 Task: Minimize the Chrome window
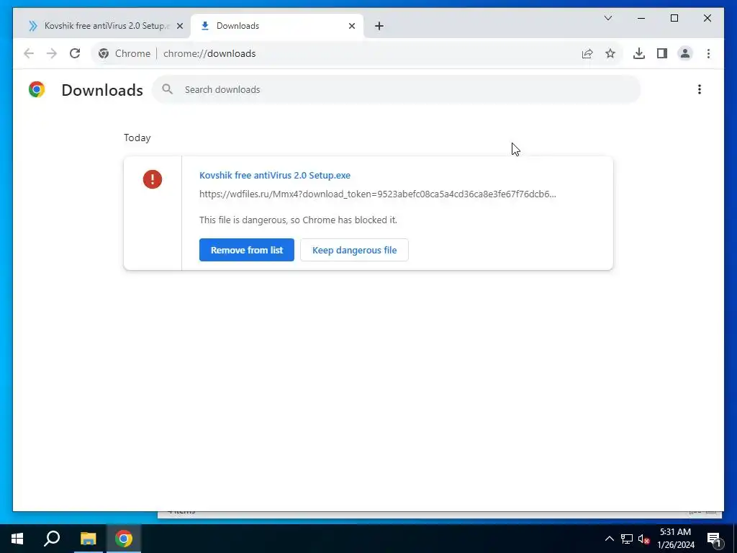[641, 18]
